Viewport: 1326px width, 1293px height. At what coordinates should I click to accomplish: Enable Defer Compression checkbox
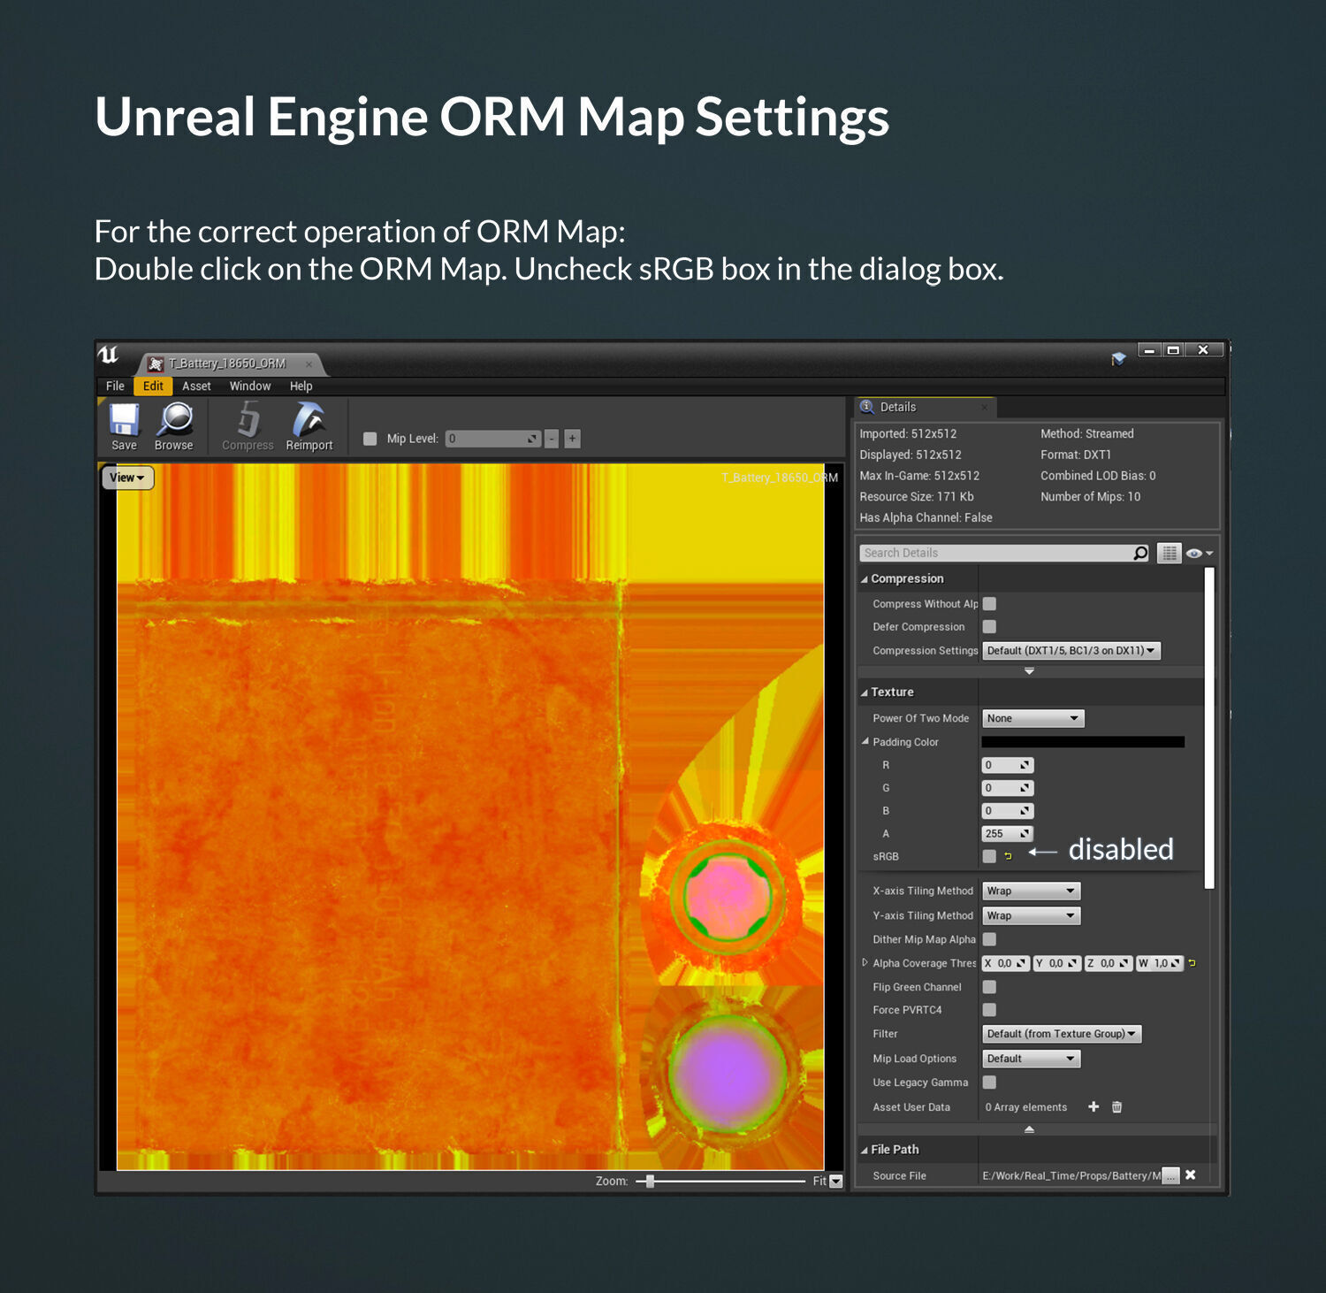click(989, 626)
